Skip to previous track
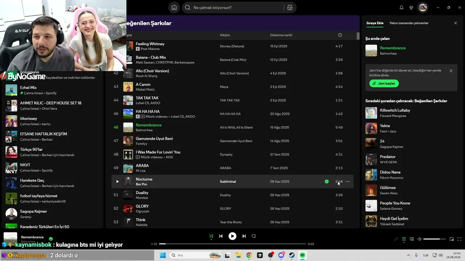This screenshot has height=261, width=465. (221, 236)
